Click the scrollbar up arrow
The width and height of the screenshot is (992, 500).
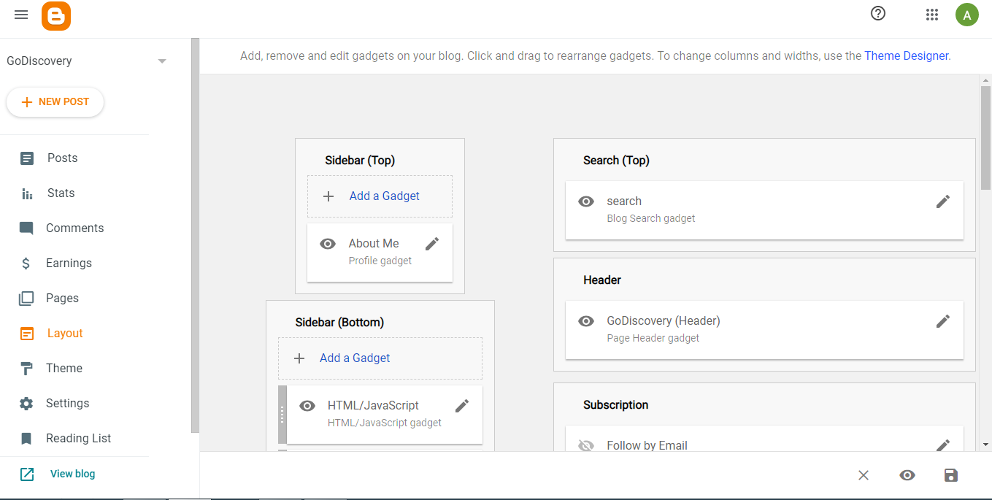click(x=985, y=80)
